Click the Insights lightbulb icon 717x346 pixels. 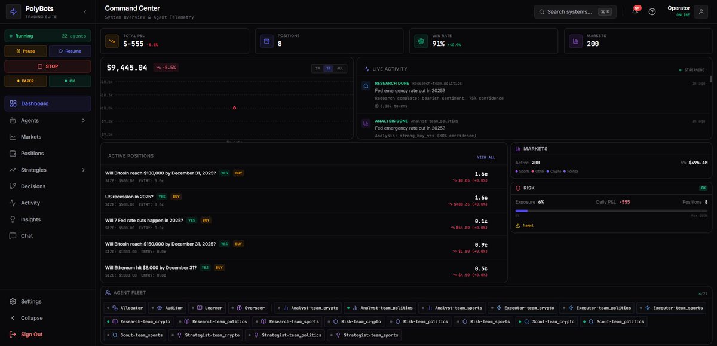[13, 219]
